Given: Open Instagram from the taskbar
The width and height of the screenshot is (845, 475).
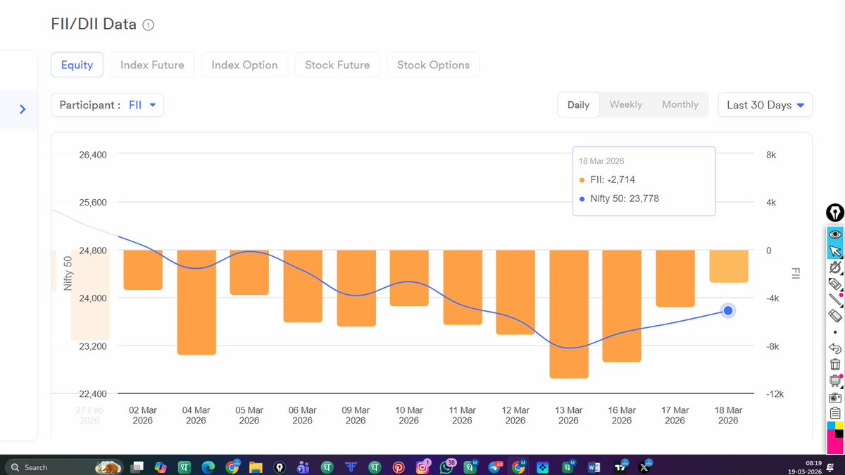Looking at the screenshot, I should 423,467.
